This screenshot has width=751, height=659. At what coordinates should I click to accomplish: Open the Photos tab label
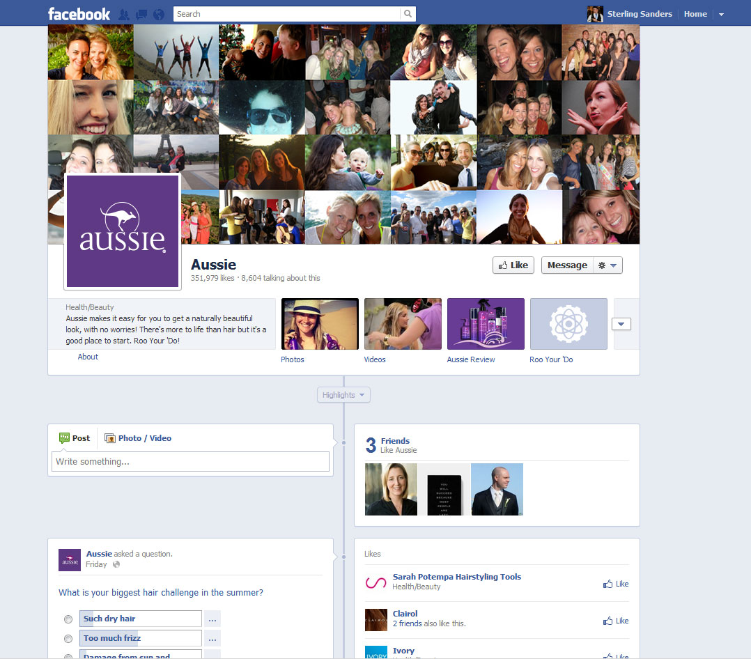pyautogui.click(x=292, y=359)
